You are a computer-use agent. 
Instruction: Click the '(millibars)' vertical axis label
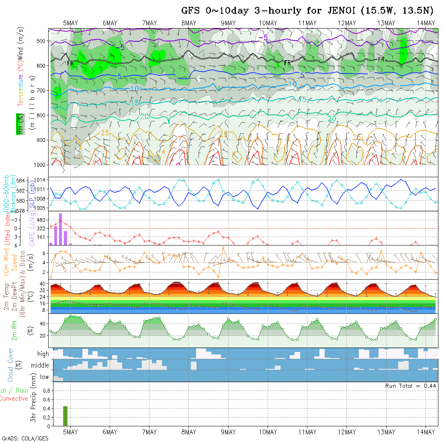(33, 102)
